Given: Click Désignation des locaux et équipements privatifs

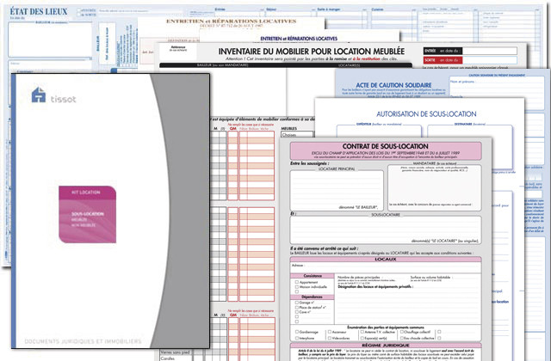Looking at the screenshot, I should [x=375, y=286].
